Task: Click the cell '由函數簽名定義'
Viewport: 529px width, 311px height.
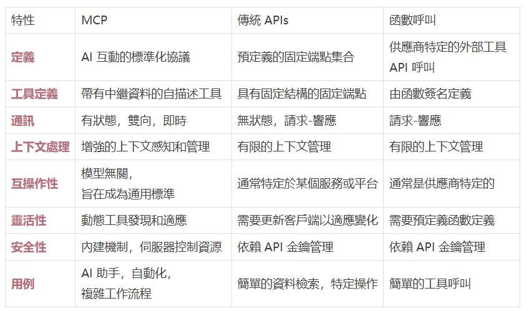Action: point(430,94)
